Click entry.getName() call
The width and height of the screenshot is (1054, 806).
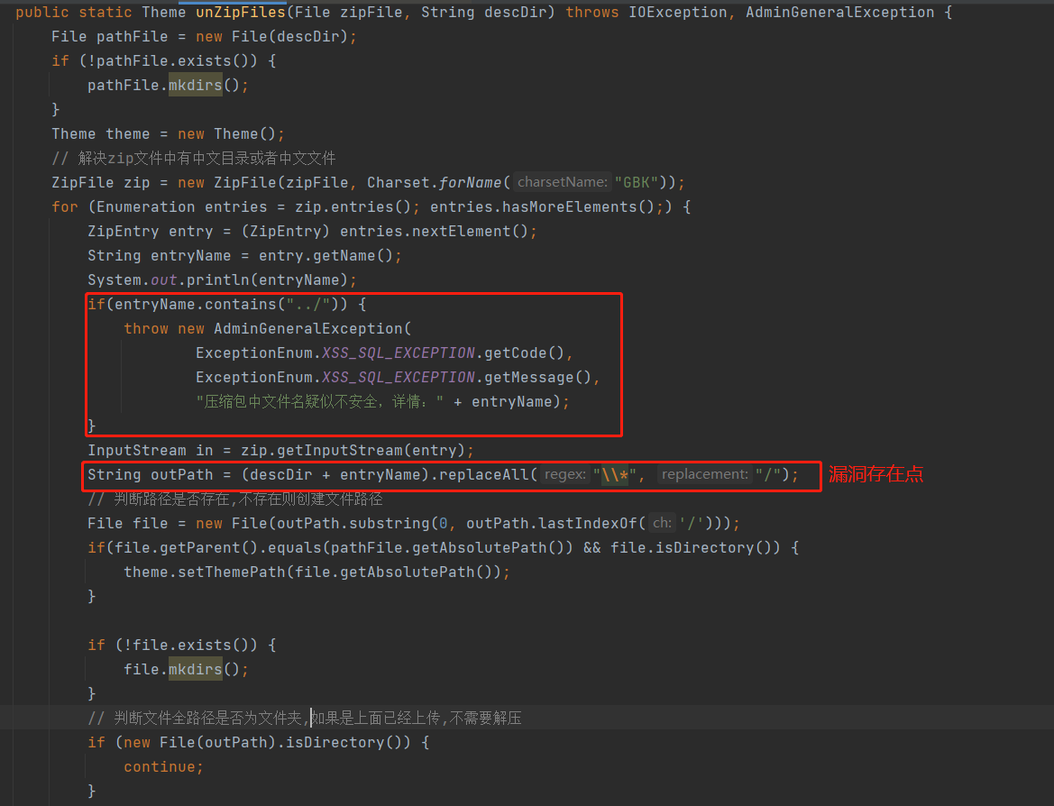[325, 255]
